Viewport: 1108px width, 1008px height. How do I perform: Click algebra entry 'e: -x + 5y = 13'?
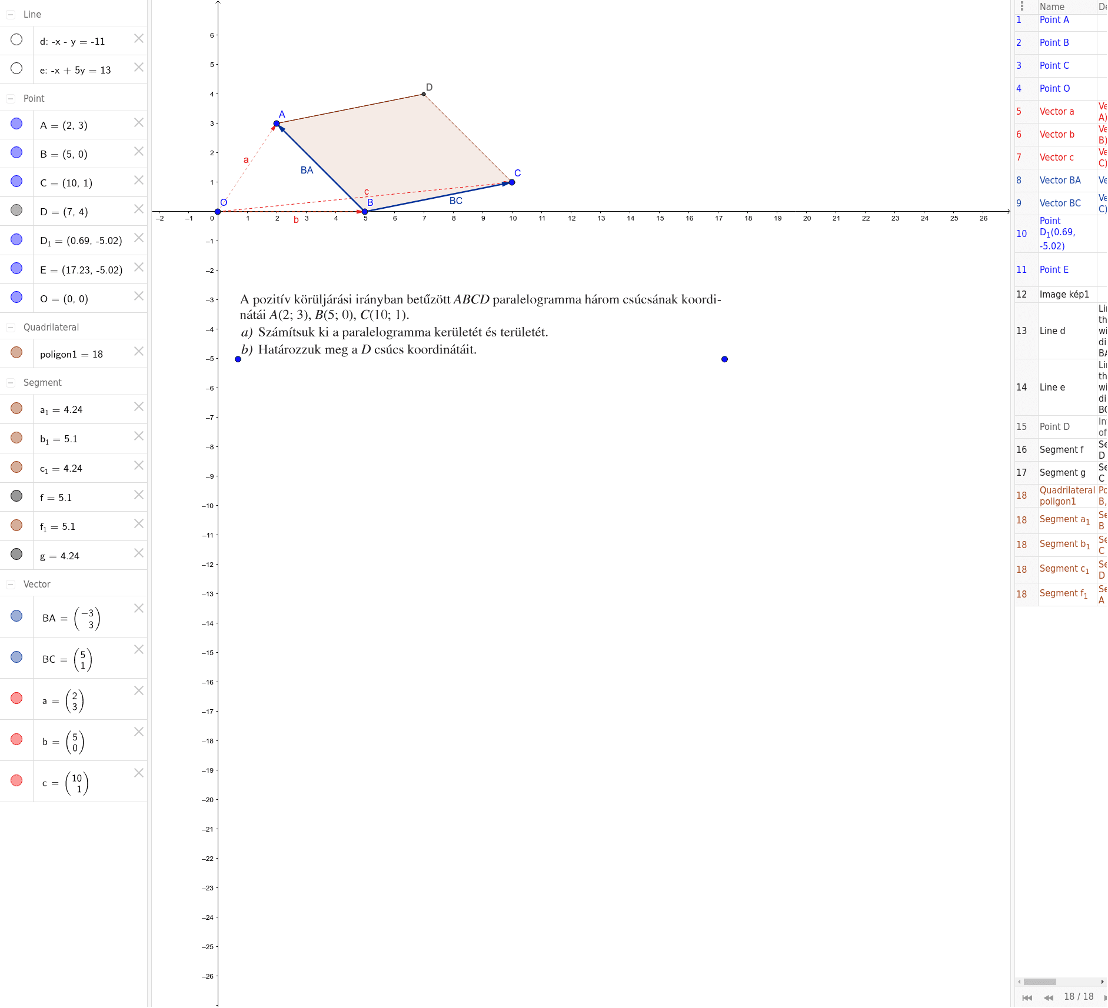pyautogui.click(x=75, y=71)
